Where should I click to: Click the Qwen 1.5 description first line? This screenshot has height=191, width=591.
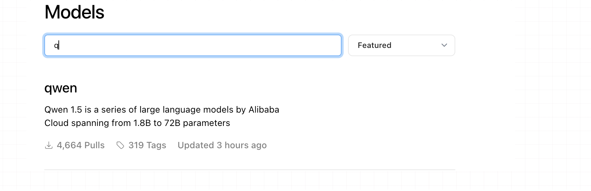[x=162, y=110]
